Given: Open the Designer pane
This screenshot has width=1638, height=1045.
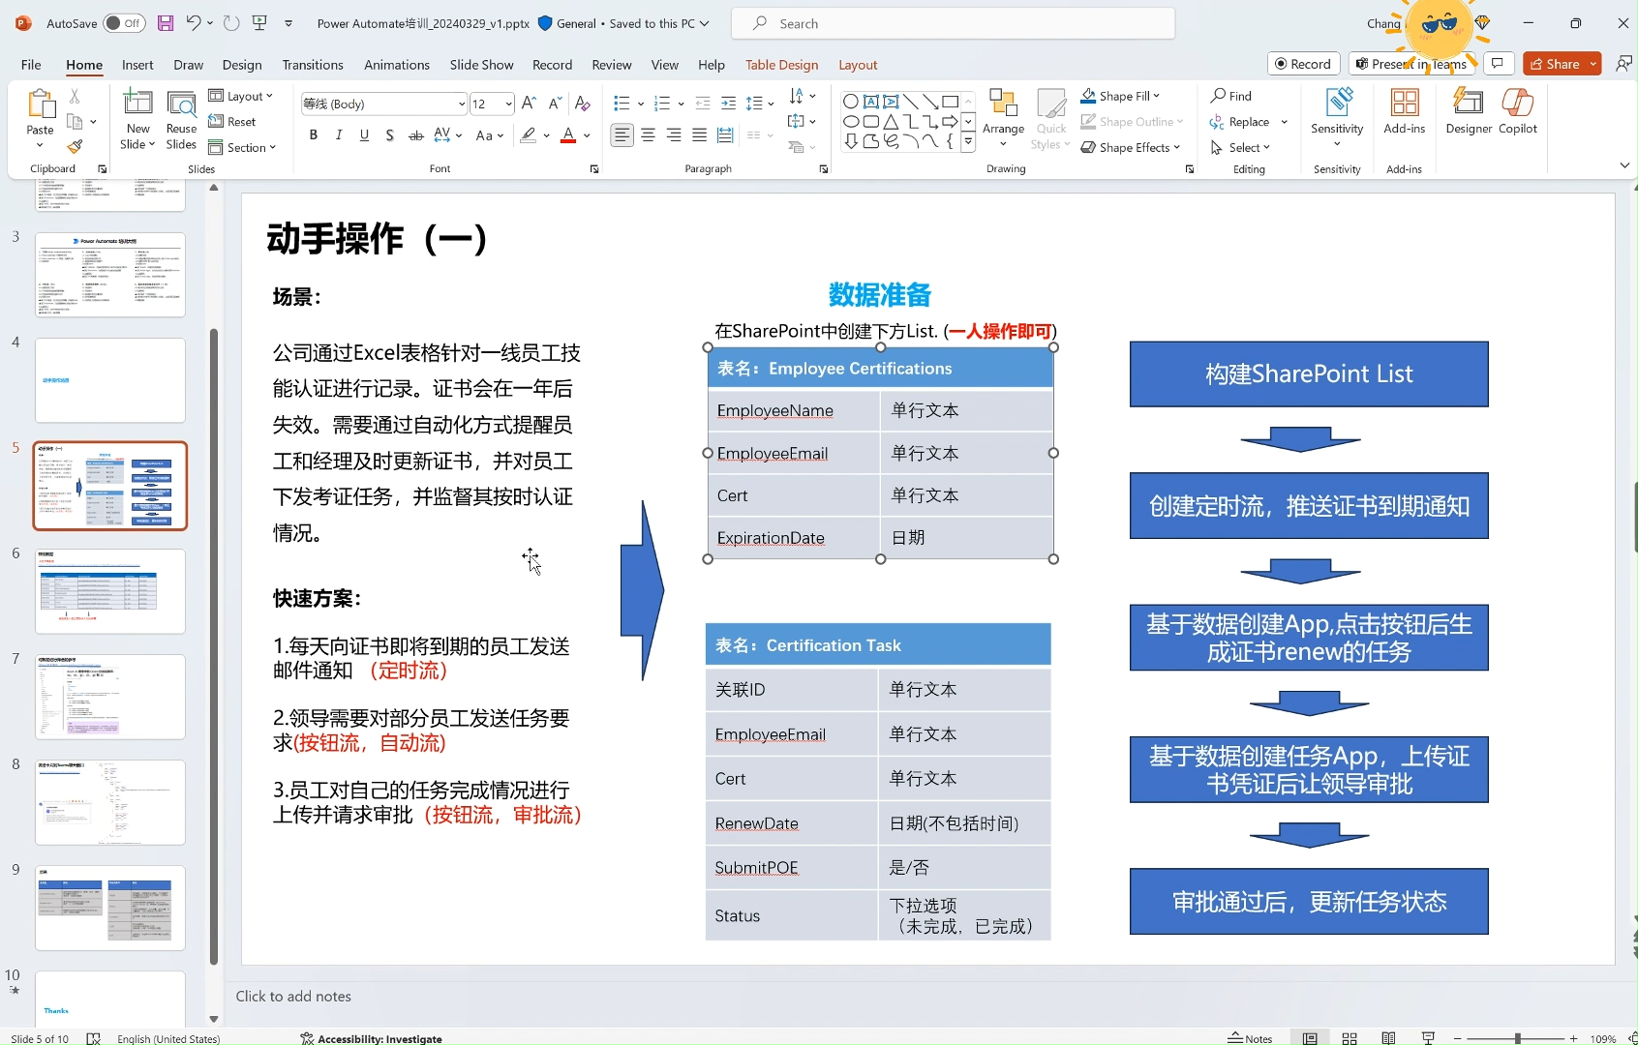Looking at the screenshot, I should click(1468, 116).
